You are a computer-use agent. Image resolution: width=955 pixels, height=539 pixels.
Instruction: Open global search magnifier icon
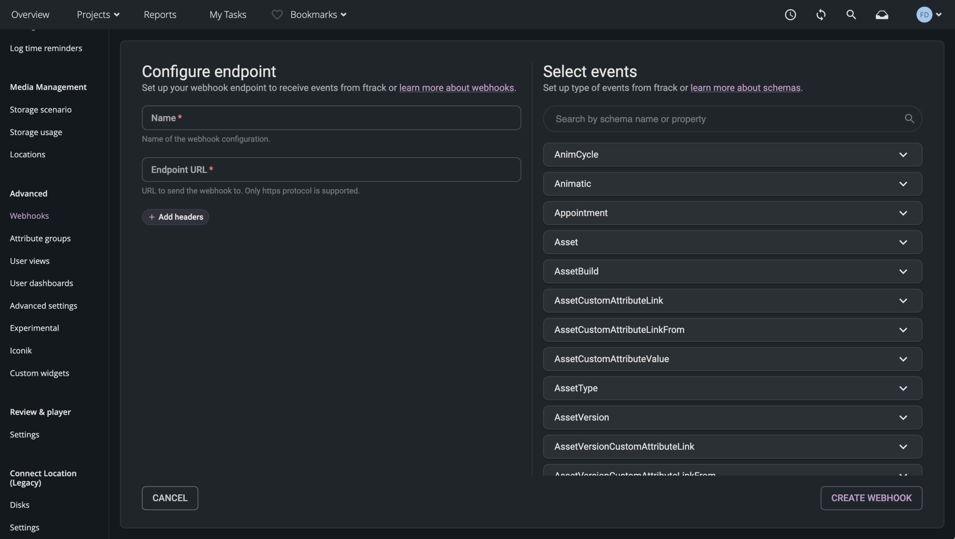[x=851, y=15]
